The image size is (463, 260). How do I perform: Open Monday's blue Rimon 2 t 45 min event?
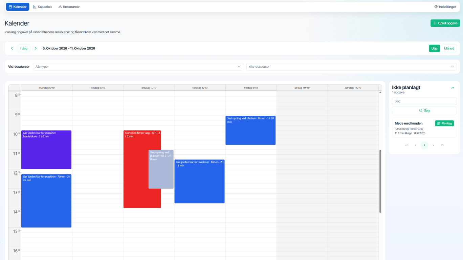pos(46,201)
